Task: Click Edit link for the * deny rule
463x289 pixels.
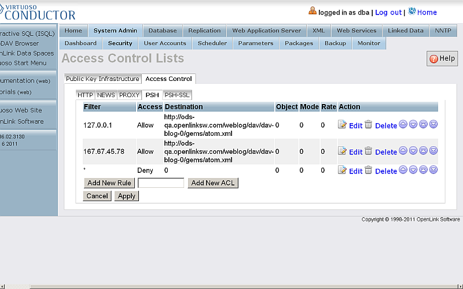Action: click(355, 171)
